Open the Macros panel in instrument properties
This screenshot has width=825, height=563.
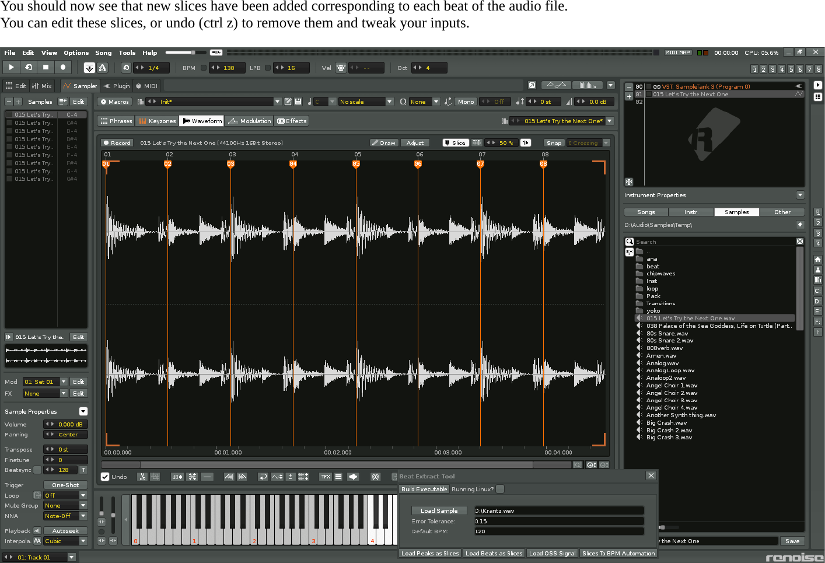click(x=114, y=101)
